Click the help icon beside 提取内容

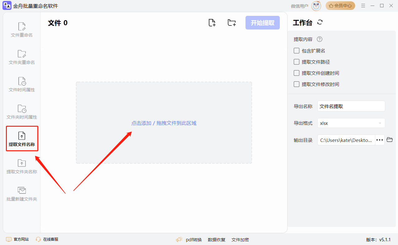pos(319,39)
